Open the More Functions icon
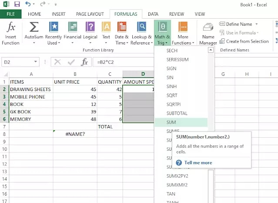Screen dimensions: 278x203 (183, 27)
